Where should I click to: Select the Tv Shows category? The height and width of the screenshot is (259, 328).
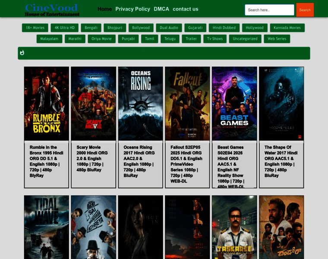click(215, 39)
